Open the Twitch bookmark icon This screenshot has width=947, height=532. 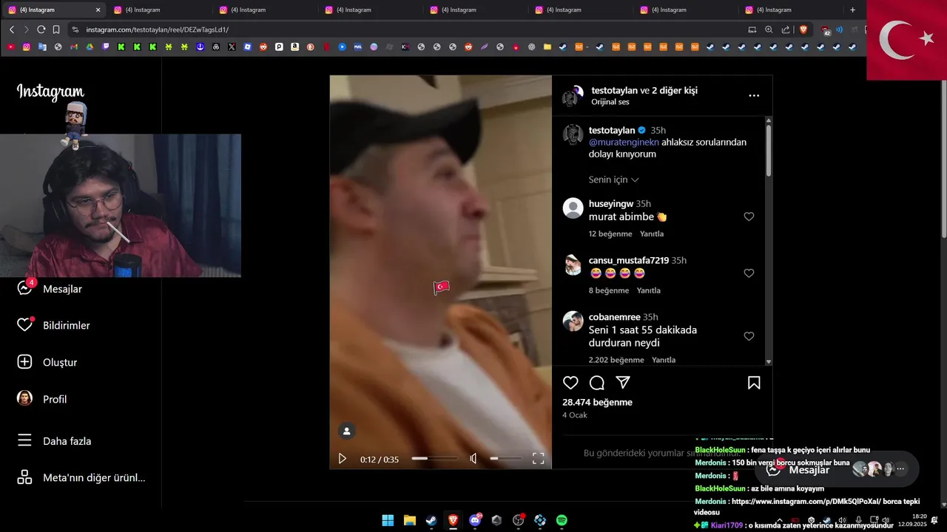point(105,47)
